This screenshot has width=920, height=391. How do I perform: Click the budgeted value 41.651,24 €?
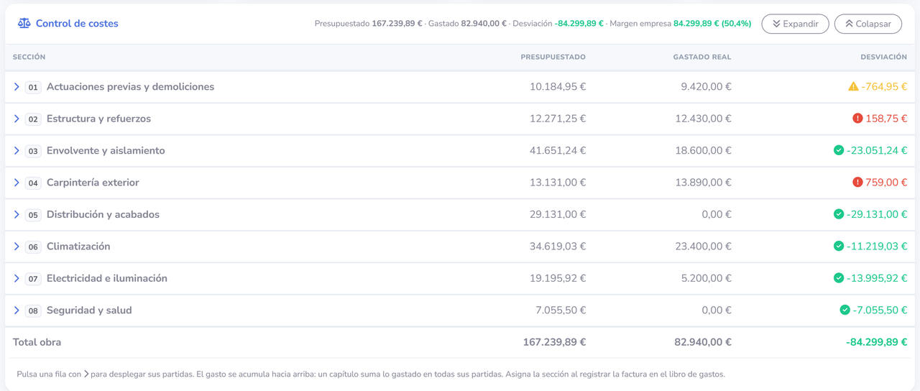click(x=558, y=150)
